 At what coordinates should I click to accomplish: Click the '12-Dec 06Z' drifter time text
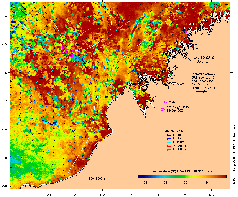(175, 110)
